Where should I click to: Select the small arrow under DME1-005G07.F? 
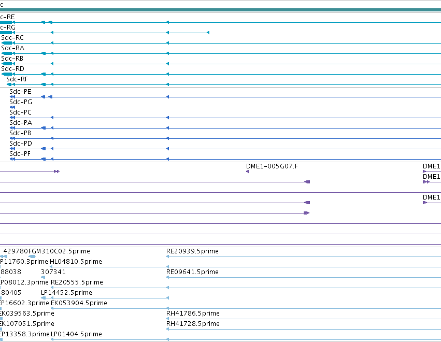pos(248,172)
